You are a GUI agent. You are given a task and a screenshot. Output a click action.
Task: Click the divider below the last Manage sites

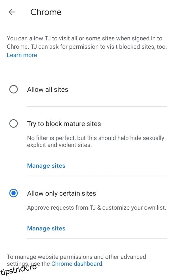coord(97,239)
